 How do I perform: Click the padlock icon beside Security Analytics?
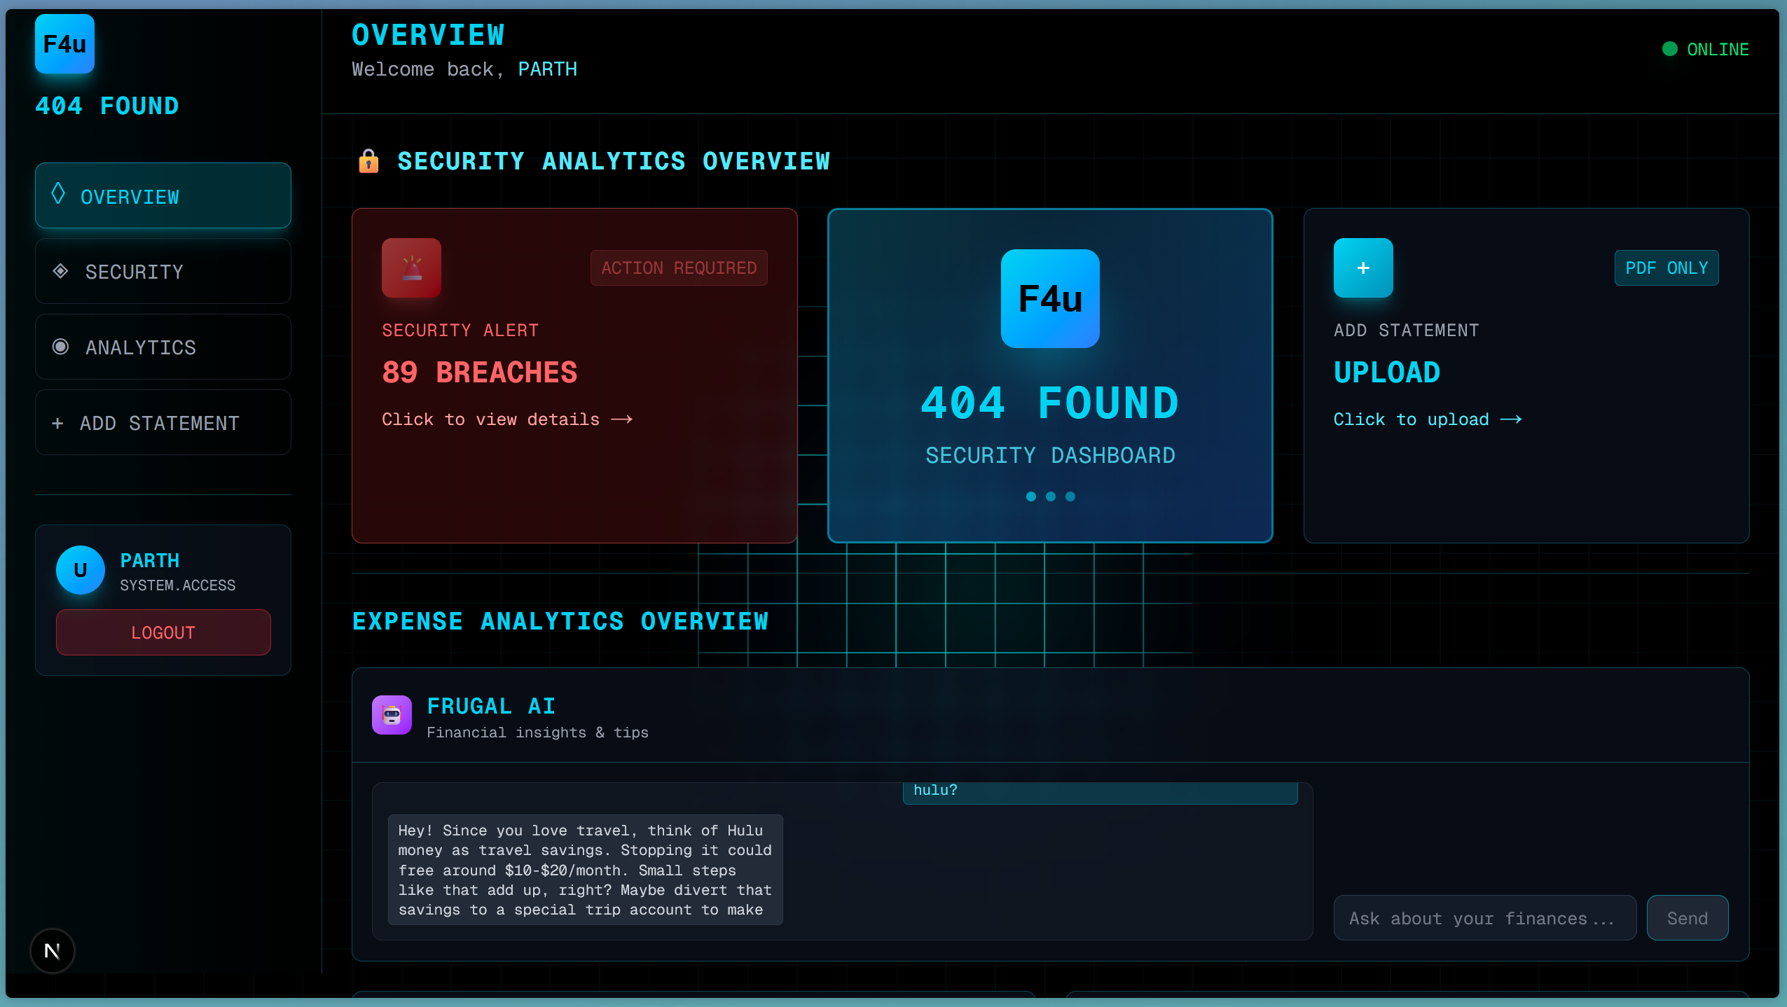(x=368, y=162)
